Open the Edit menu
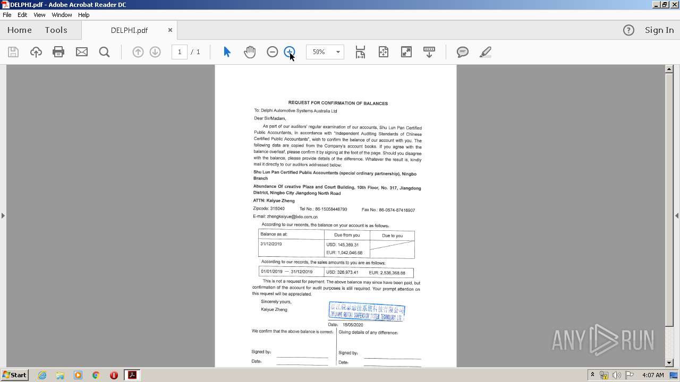This screenshot has height=382, width=680. pyautogui.click(x=22, y=15)
